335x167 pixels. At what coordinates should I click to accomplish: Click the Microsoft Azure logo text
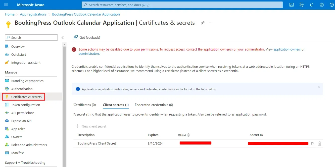tap(31, 5)
